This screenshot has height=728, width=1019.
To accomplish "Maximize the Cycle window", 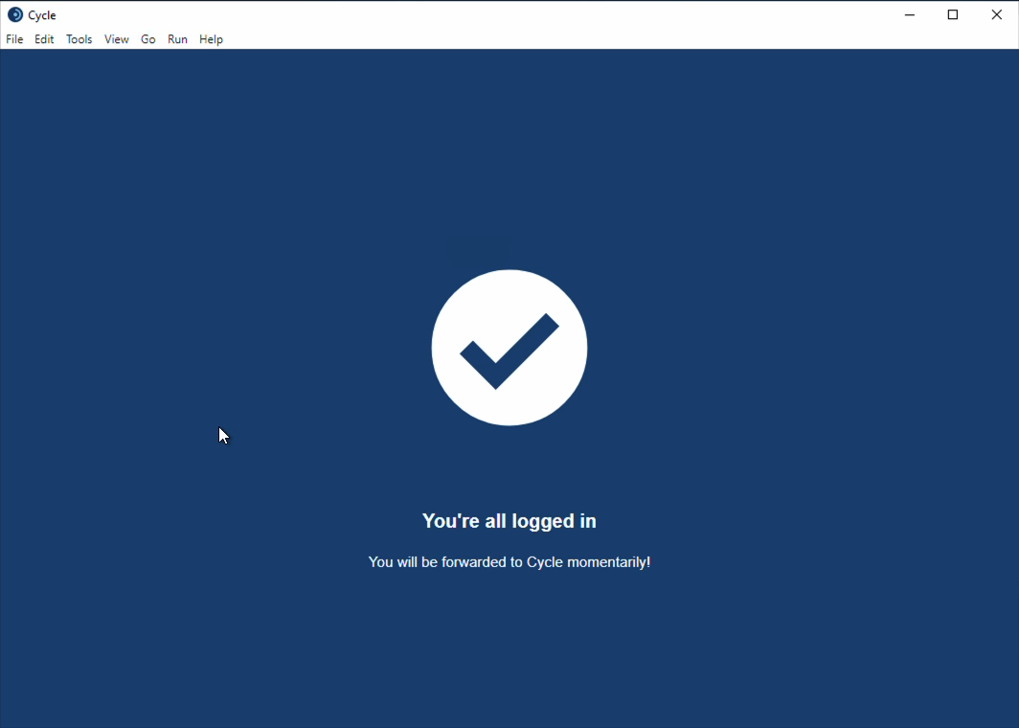I will pyautogui.click(x=952, y=14).
